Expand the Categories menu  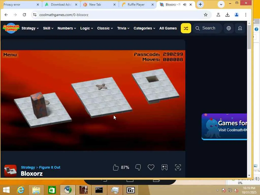(x=144, y=28)
